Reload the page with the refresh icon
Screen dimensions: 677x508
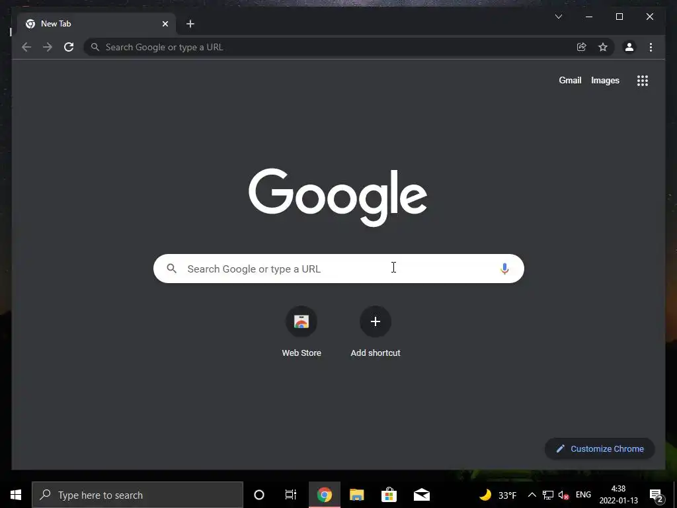[x=69, y=47]
